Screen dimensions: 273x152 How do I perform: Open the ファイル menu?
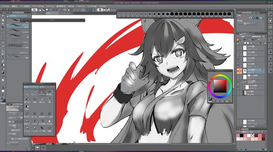click(5, 6)
